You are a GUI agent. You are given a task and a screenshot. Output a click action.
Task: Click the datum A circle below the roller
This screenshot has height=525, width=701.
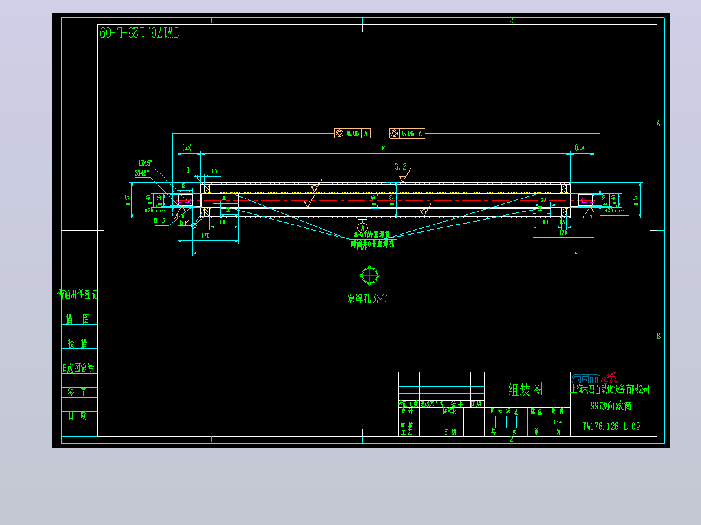click(x=362, y=228)
